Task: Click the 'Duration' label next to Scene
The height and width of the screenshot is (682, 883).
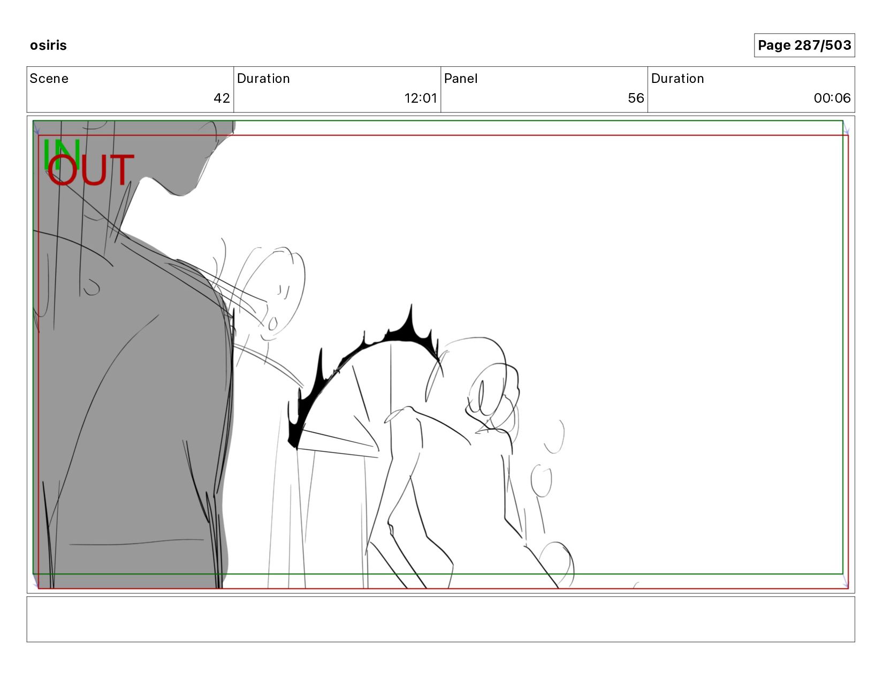Action: pyautogui.click(x=263, y=79)
